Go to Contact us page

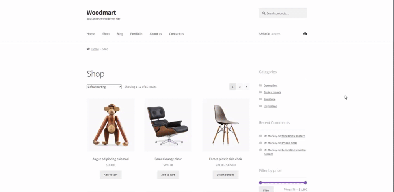[x=177, y=34]
